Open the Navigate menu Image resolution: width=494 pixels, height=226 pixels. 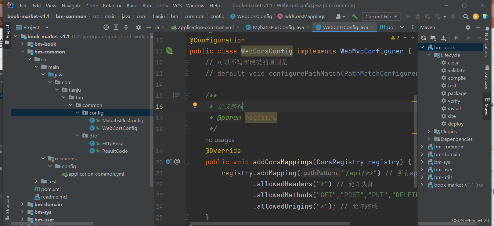pyautogui.click(x=71, y=5)
